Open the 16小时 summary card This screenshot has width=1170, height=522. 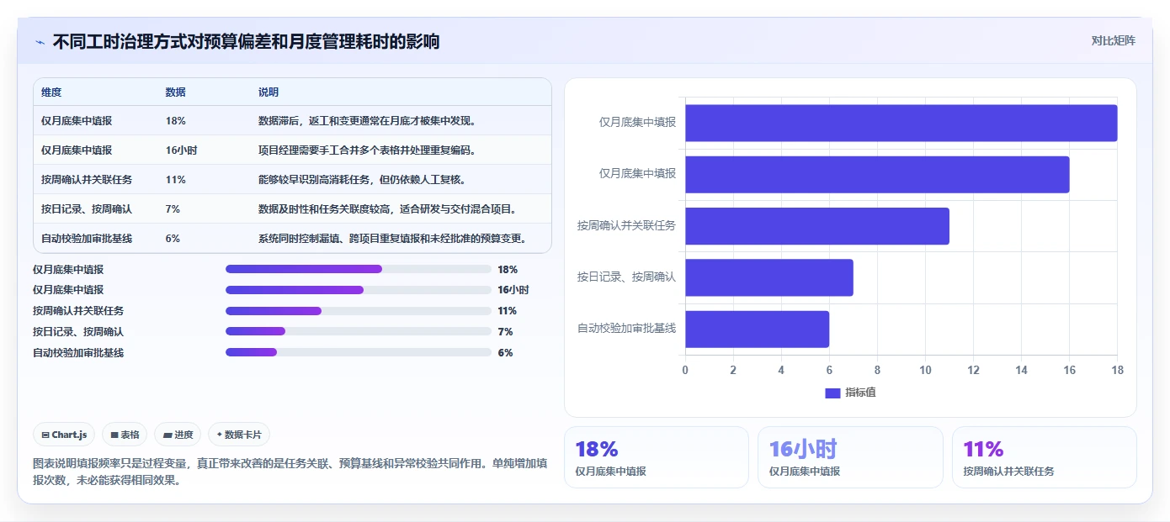850,457
